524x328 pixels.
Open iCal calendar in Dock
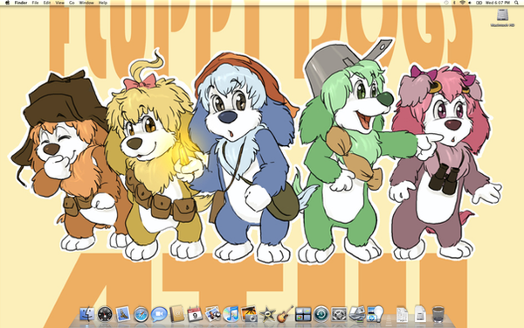pyautogui.click(x=195, y=314)
